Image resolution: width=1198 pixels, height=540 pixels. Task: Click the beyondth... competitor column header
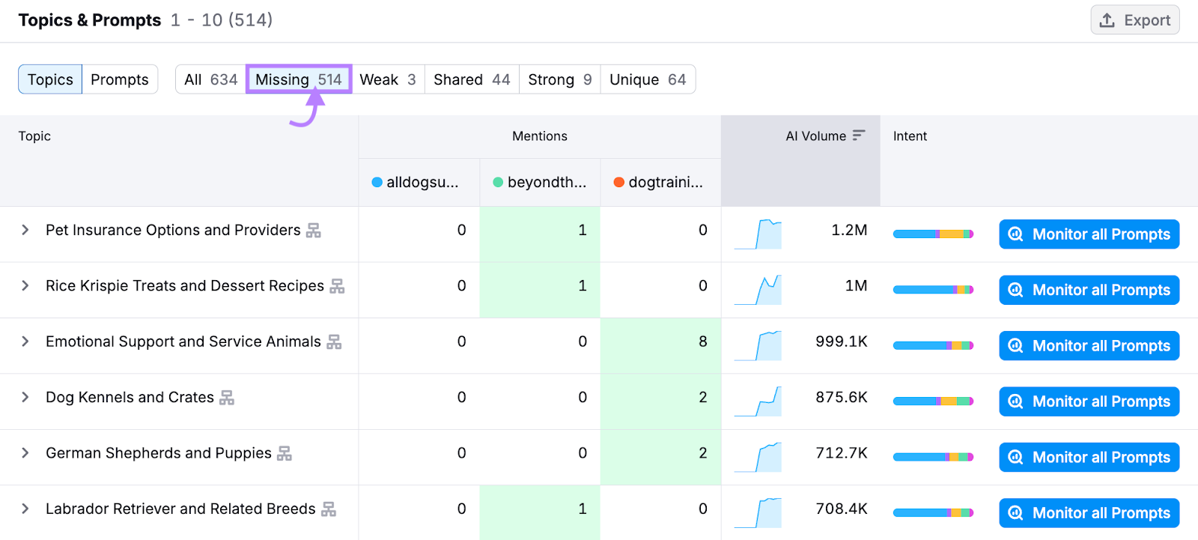pos(540,182)
